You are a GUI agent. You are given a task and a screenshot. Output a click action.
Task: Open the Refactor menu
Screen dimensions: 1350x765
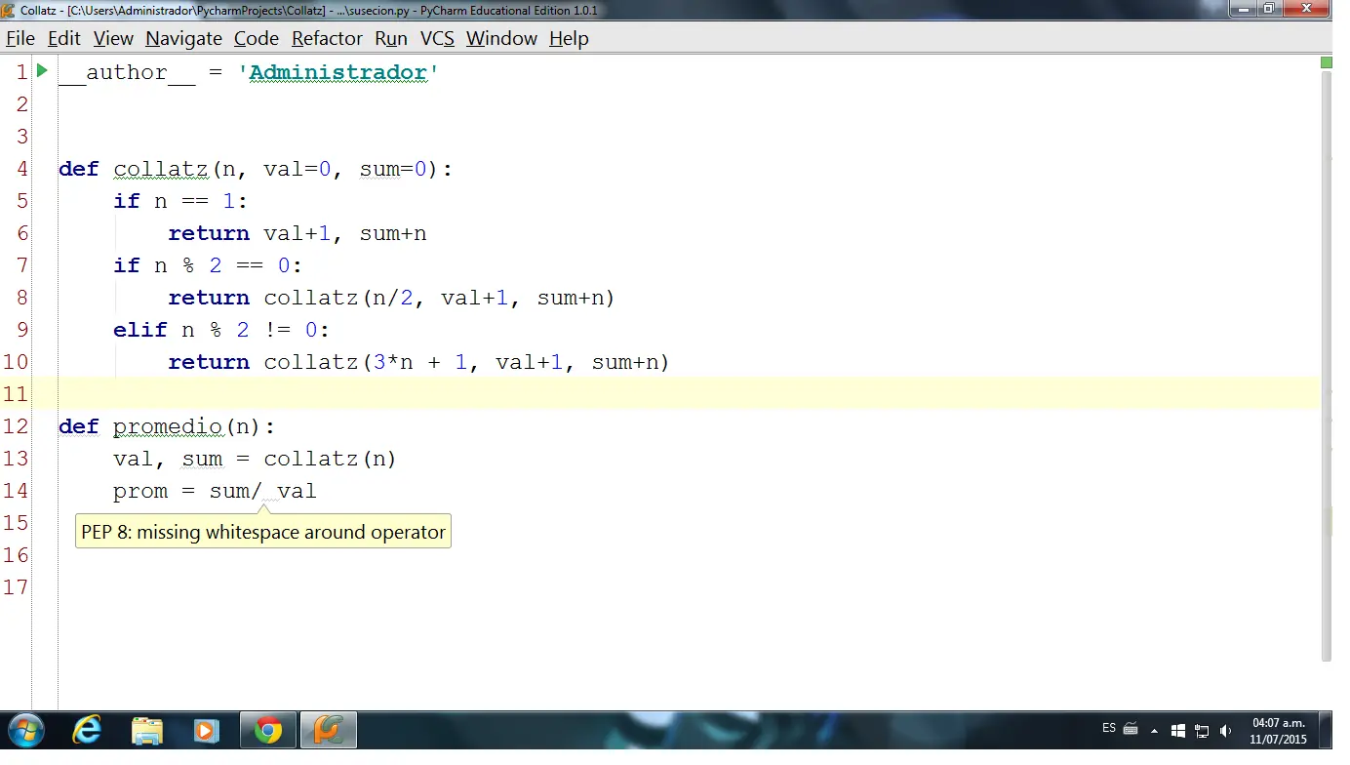[x=327, y=38]
